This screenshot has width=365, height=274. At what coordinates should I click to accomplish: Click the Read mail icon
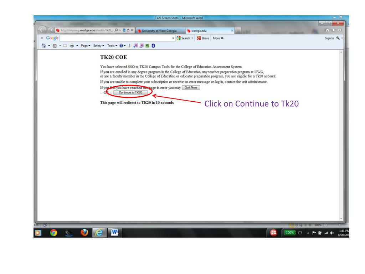[x=65, y=46]
